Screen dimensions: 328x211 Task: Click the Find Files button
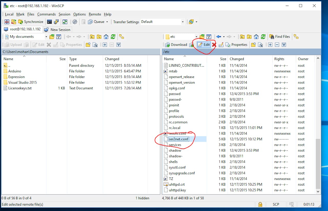pos(279,37)
